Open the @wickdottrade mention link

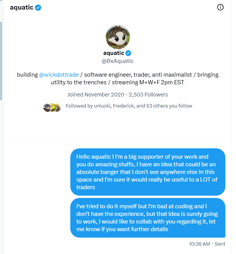pos(59,75)
